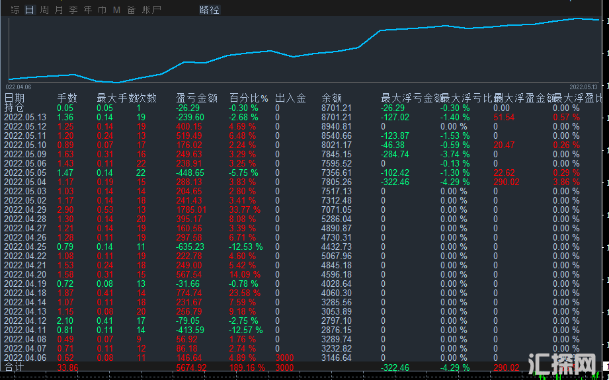Image resolution: width=609 pixels, height=380 pixels.
Task: Click the 盈亏金额 column header
Action: click(196, 98)
